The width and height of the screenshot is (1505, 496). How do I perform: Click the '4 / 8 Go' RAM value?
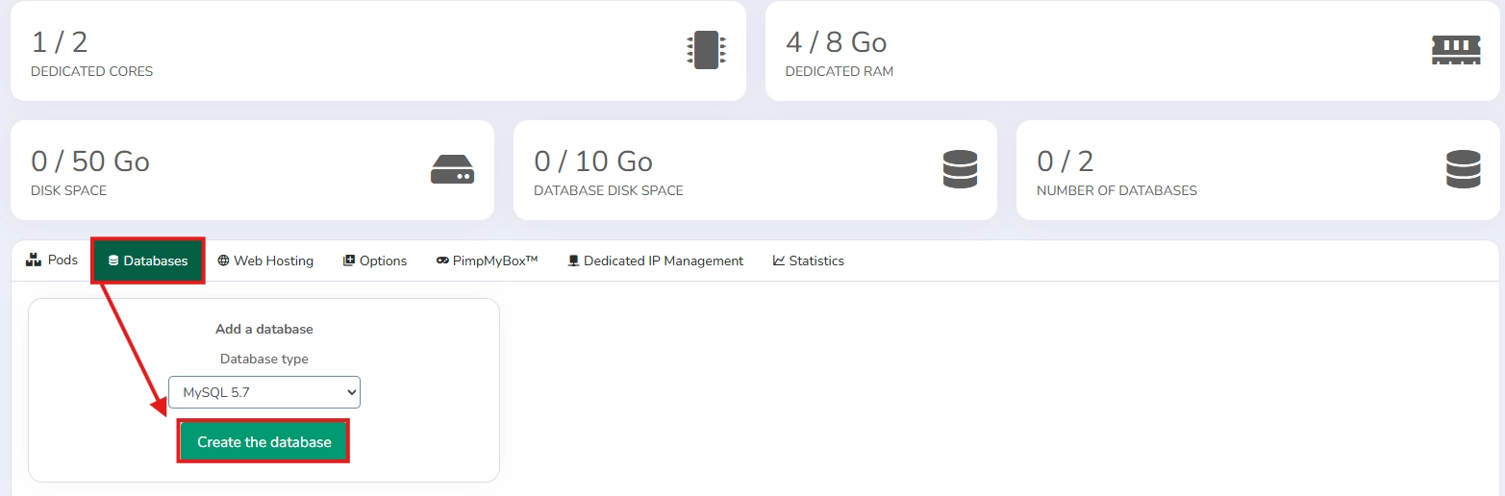point(836,42)
